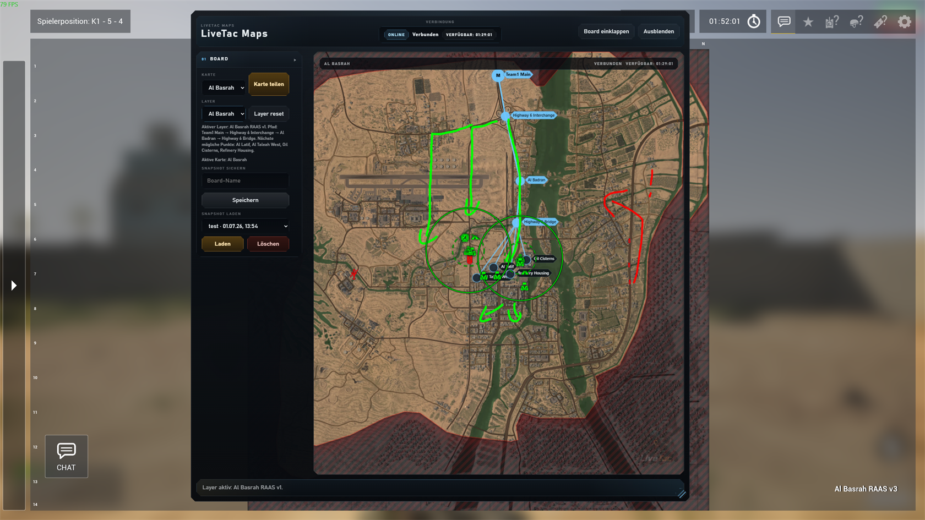Open the CHAT panel at bottom left
Viewport: 925px width, 520px height.
[66, 456]
